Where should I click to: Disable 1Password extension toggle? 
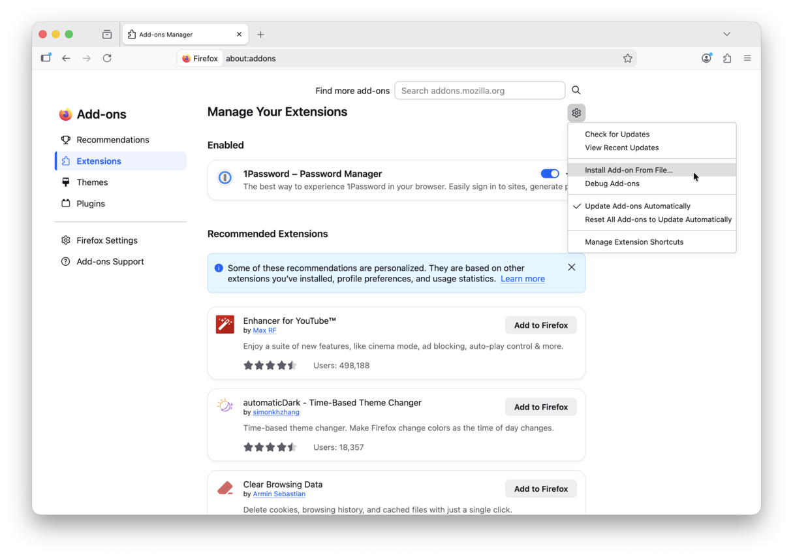click(550, 174)
